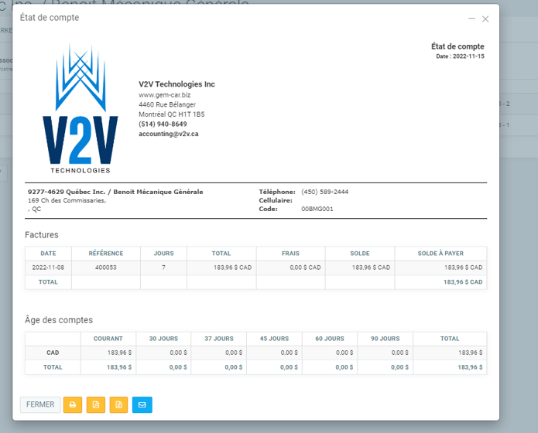The image size is (538, 433).
Task: Click the accounting@v2v.ca email address
Action: [168, 134]
